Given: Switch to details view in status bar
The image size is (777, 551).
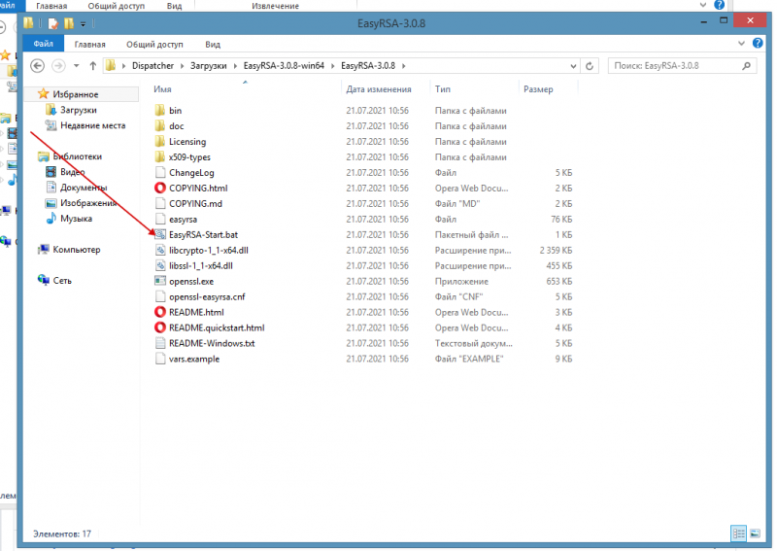Looking at the screenshot, I should tap(739, 533).
